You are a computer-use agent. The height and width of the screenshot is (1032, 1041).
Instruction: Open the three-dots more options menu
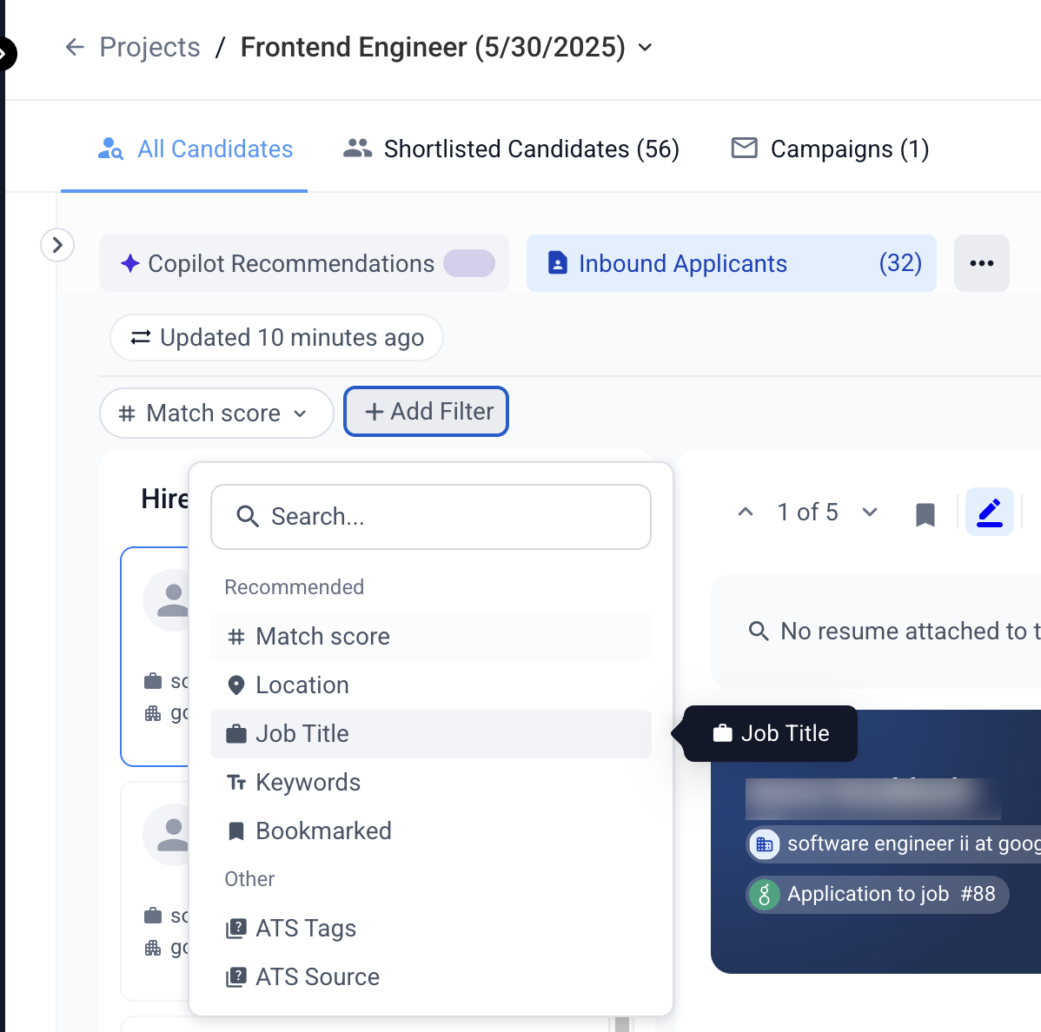click(x=981, y=263)
